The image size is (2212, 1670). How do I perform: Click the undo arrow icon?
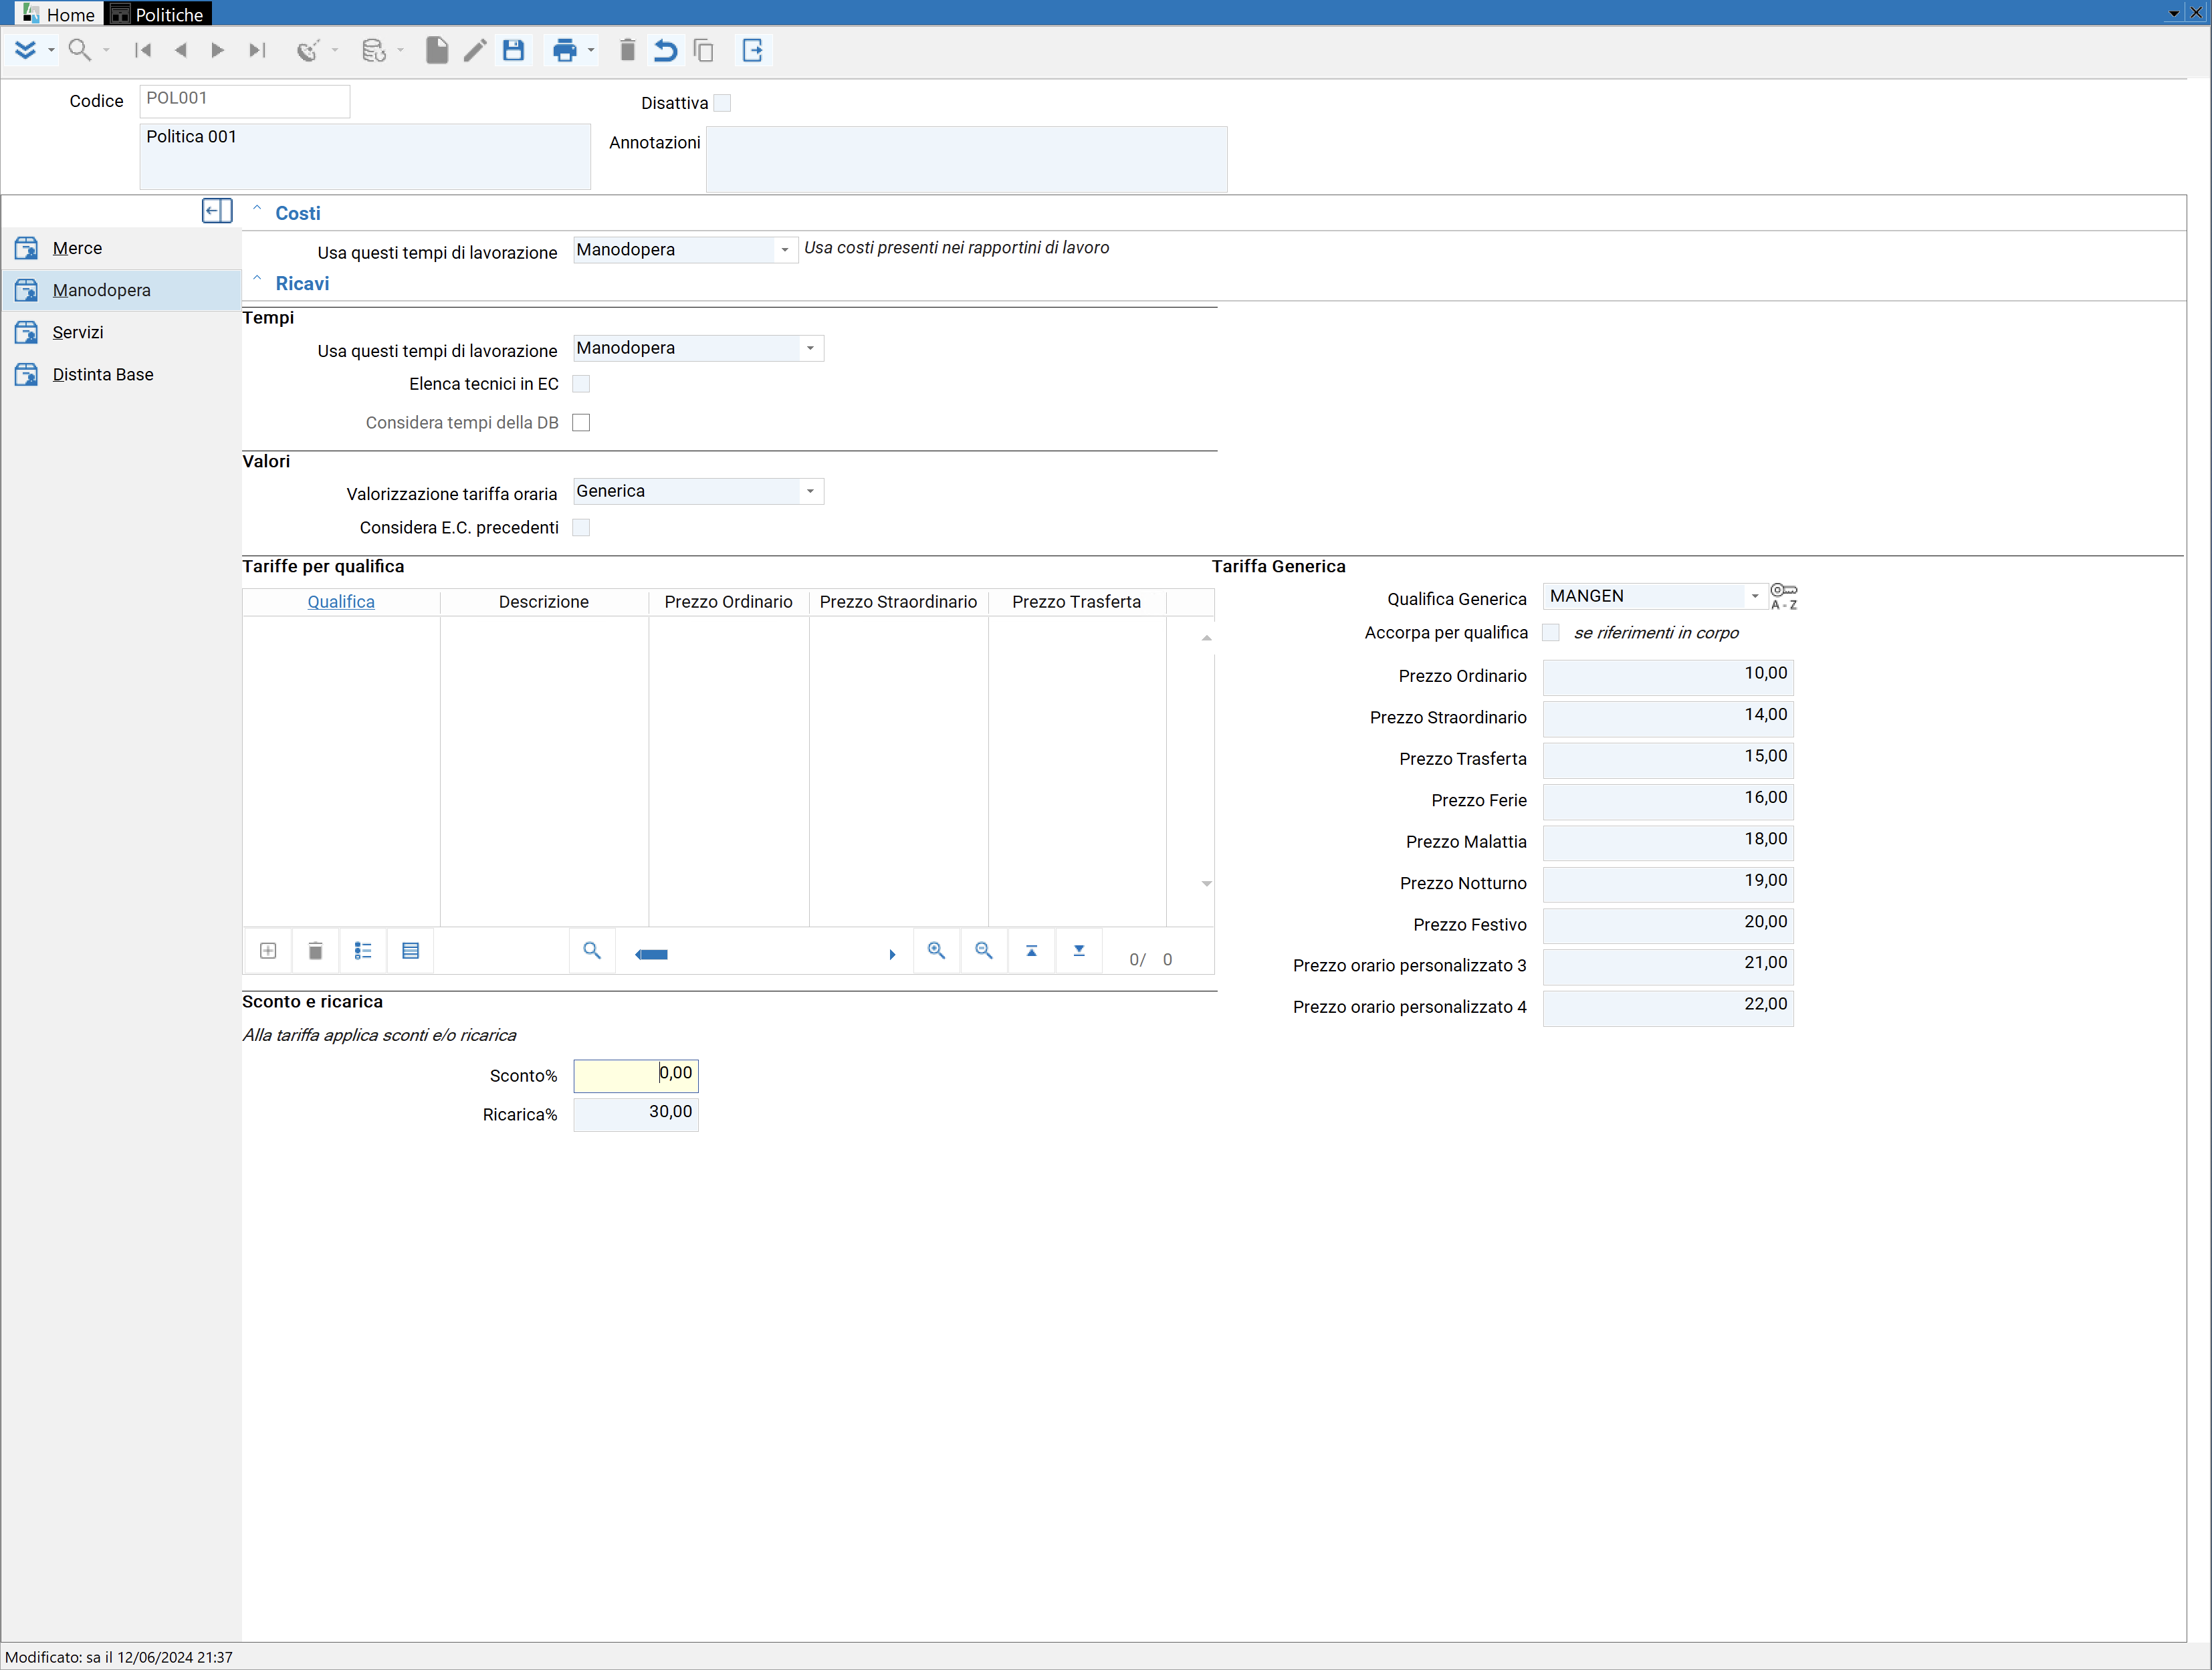point(665,50)
